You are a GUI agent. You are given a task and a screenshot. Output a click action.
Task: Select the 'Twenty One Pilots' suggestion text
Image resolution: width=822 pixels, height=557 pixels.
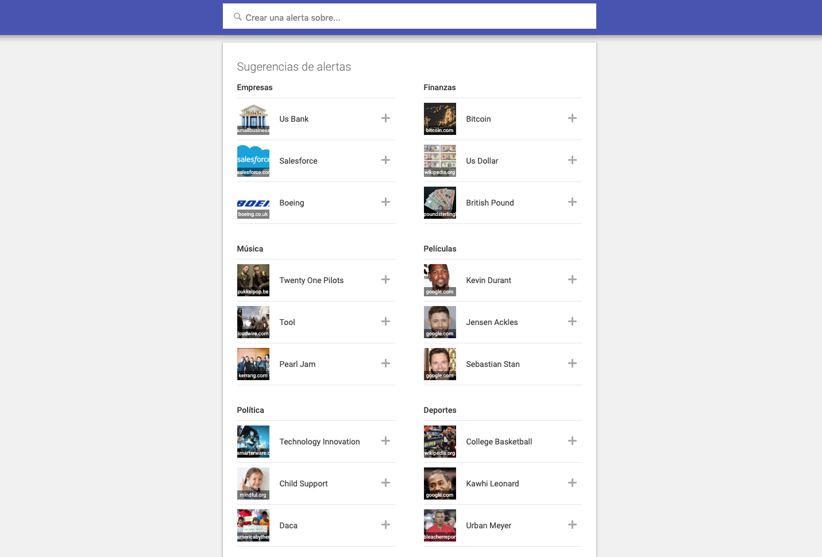311,280
